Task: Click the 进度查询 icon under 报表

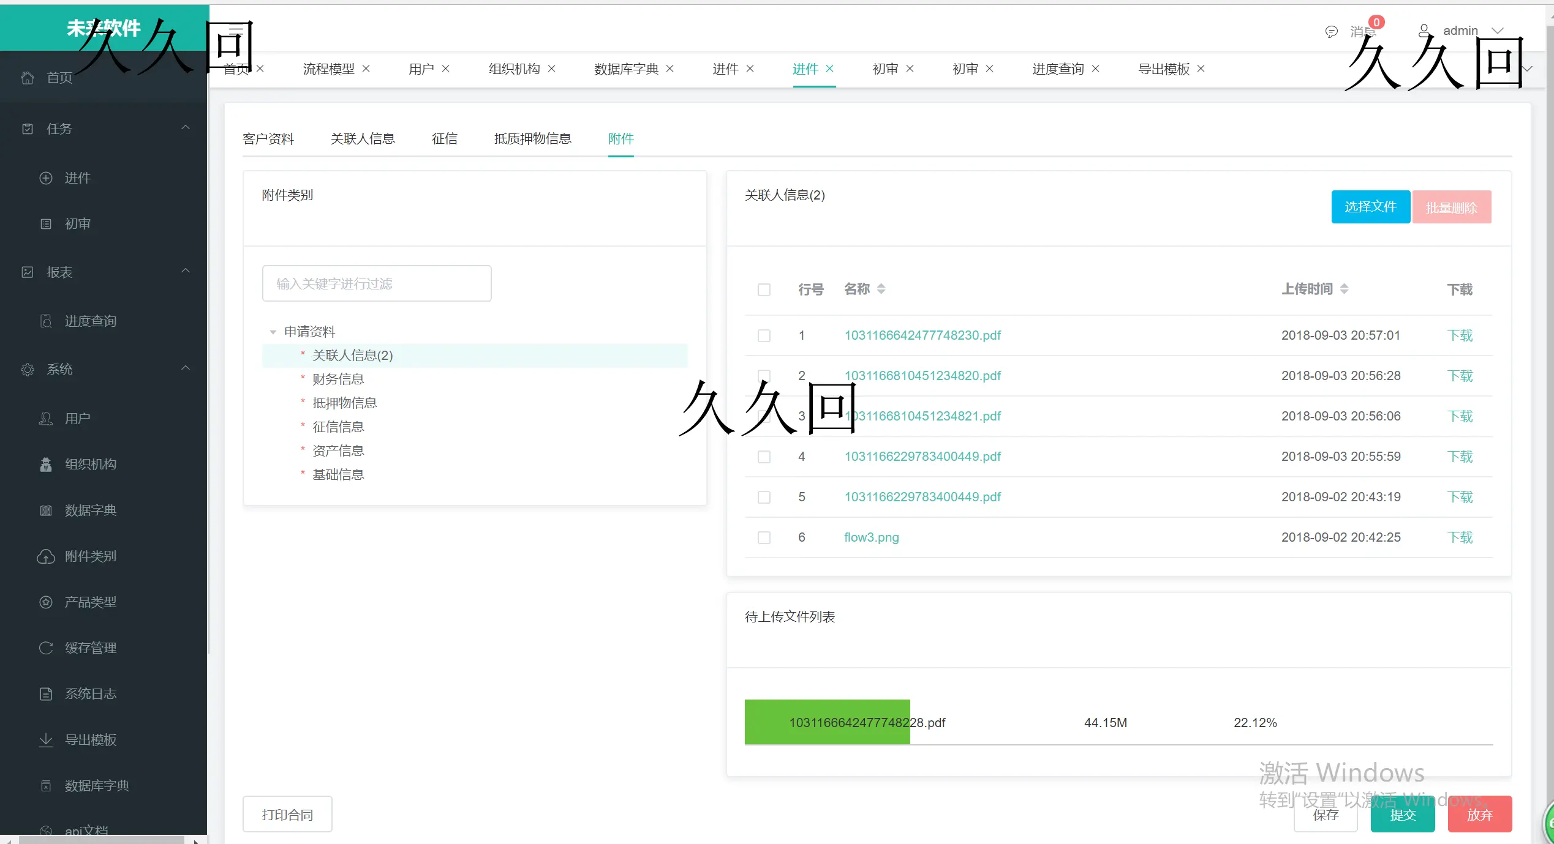Action: (47, 320)
